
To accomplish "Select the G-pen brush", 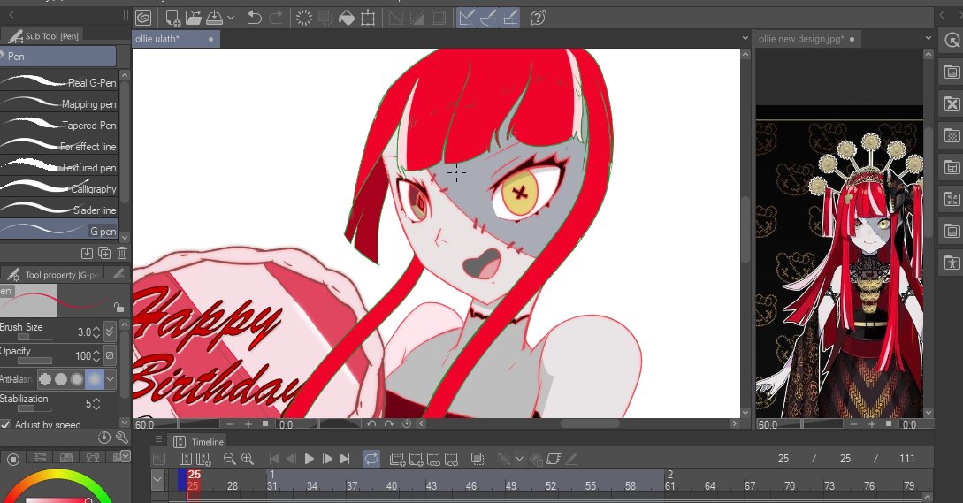I will pyautogui.click(x=59, y=231).
